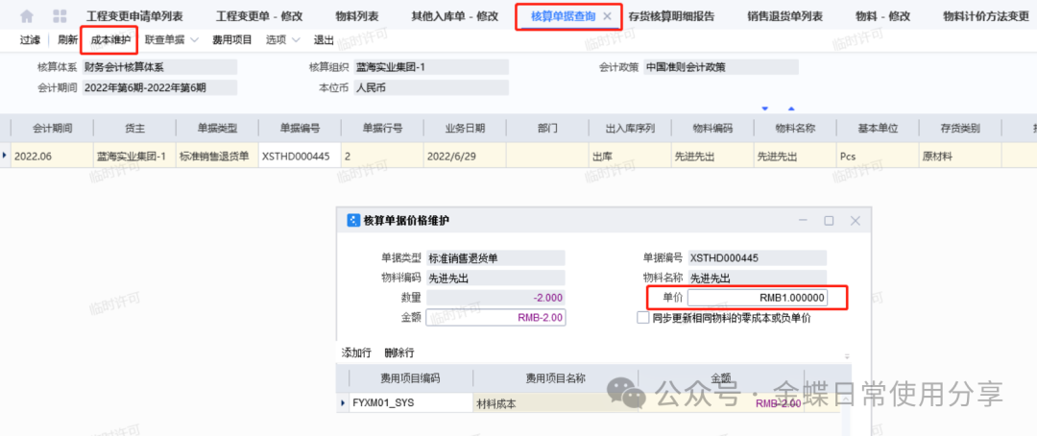This screenshot has width=1037, height=436.
Task: Minimize the 核算单据价格维护 dialog
Action: click(x=803, y=220)
